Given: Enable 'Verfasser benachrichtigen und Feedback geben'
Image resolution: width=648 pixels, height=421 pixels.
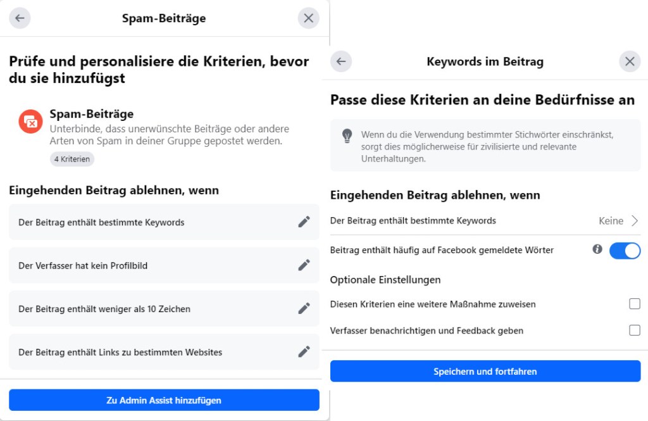Looking at the screenshot, I should pos(635,330).
